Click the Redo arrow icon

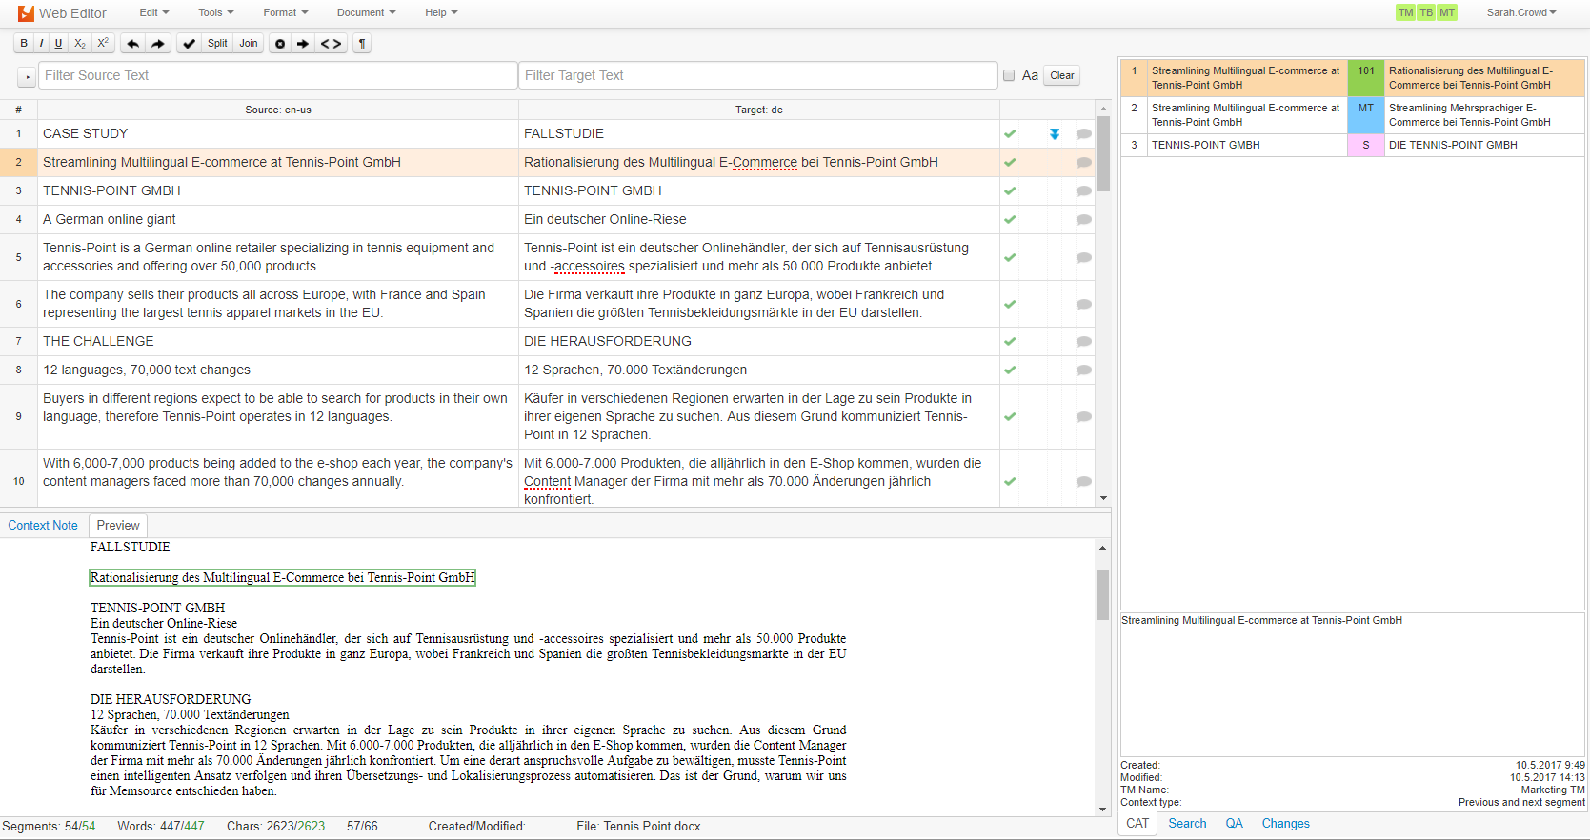tap(158, 44)
